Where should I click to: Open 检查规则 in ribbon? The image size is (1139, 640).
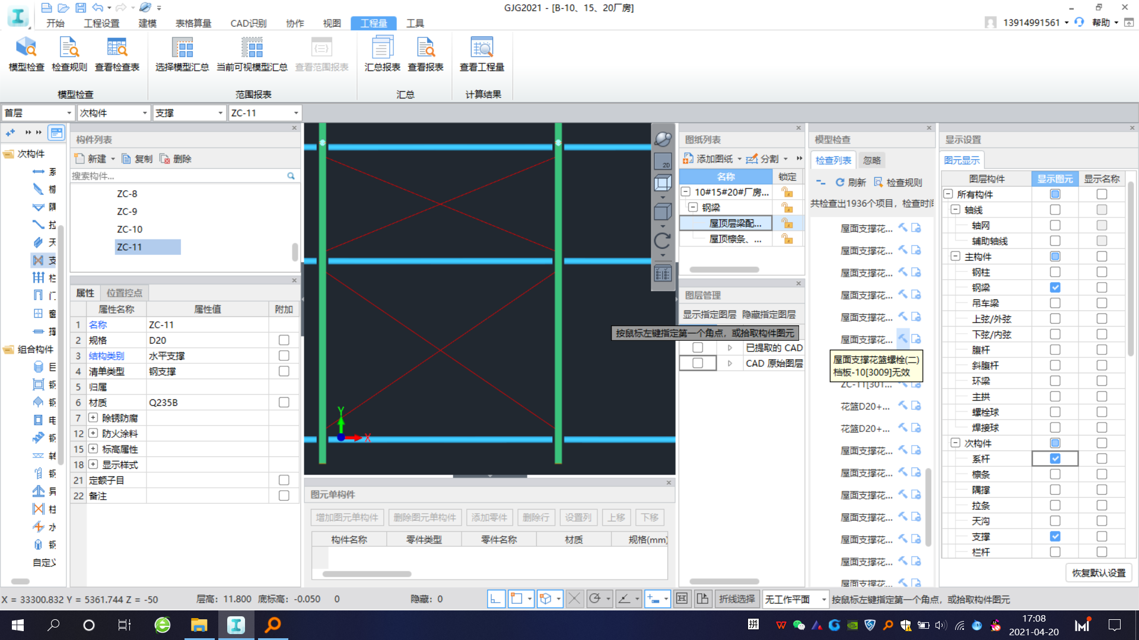click(x=69, y=54)
